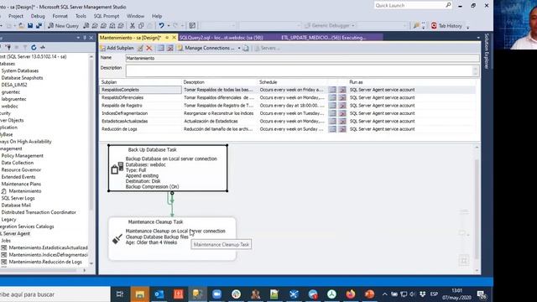Open the Solution Explorer side tab
Viewport: 537px width, 302px height.
487,51
